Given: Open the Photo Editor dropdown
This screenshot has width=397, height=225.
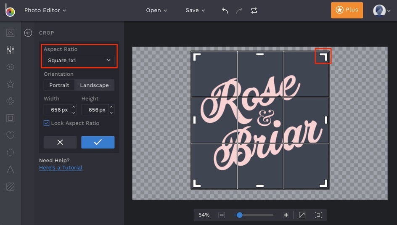Looking at the screenshot, I should coord(45,10).
